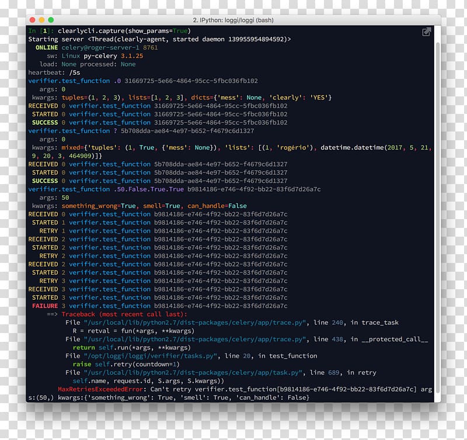The height and width of the screenshot is (440, 467).
Task: Click final line with 'kwargs:{'something_wrong': True'
Action: click(169, 398)
